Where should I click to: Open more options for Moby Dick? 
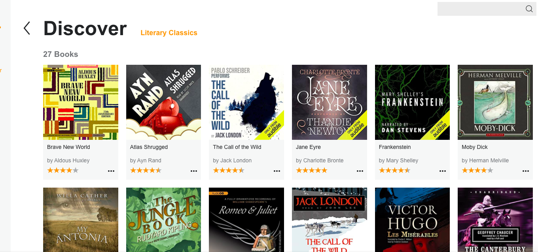526,171
